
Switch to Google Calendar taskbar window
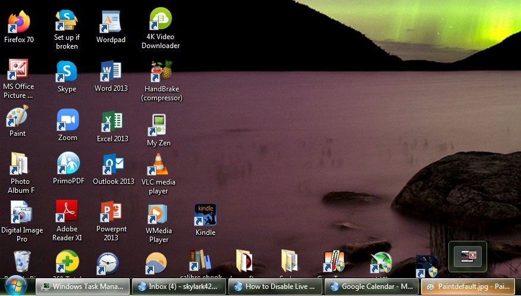372,287
